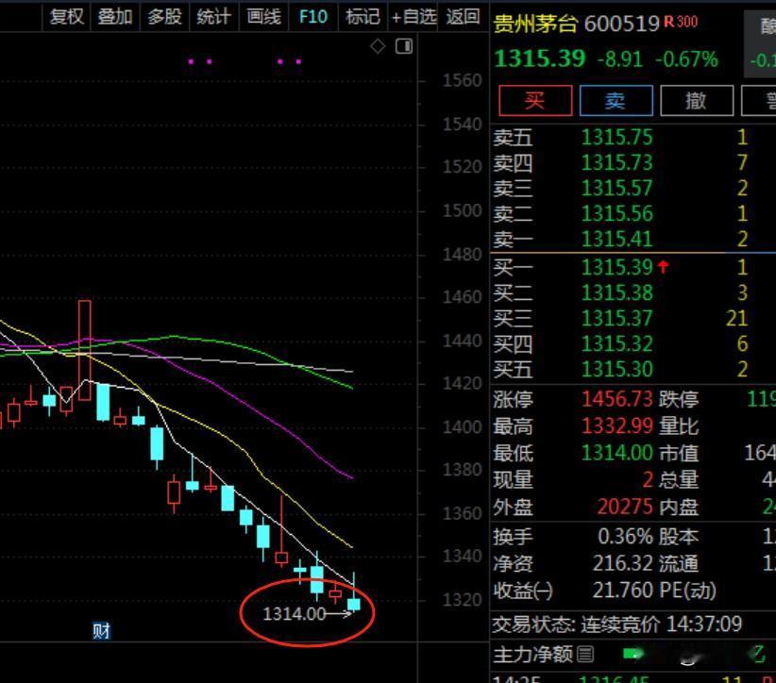Click the 买三 volume 21
Image resolution: width=776 pixels, height=683 pixels.
pyautogui.click(x=737, y=319)
